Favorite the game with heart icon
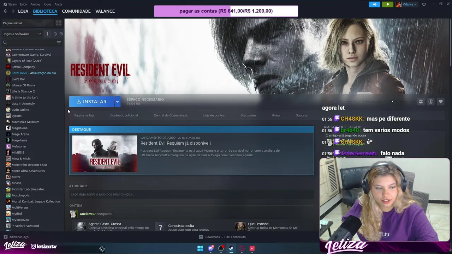Screen dimensions: 452x254 pos(440,102)
